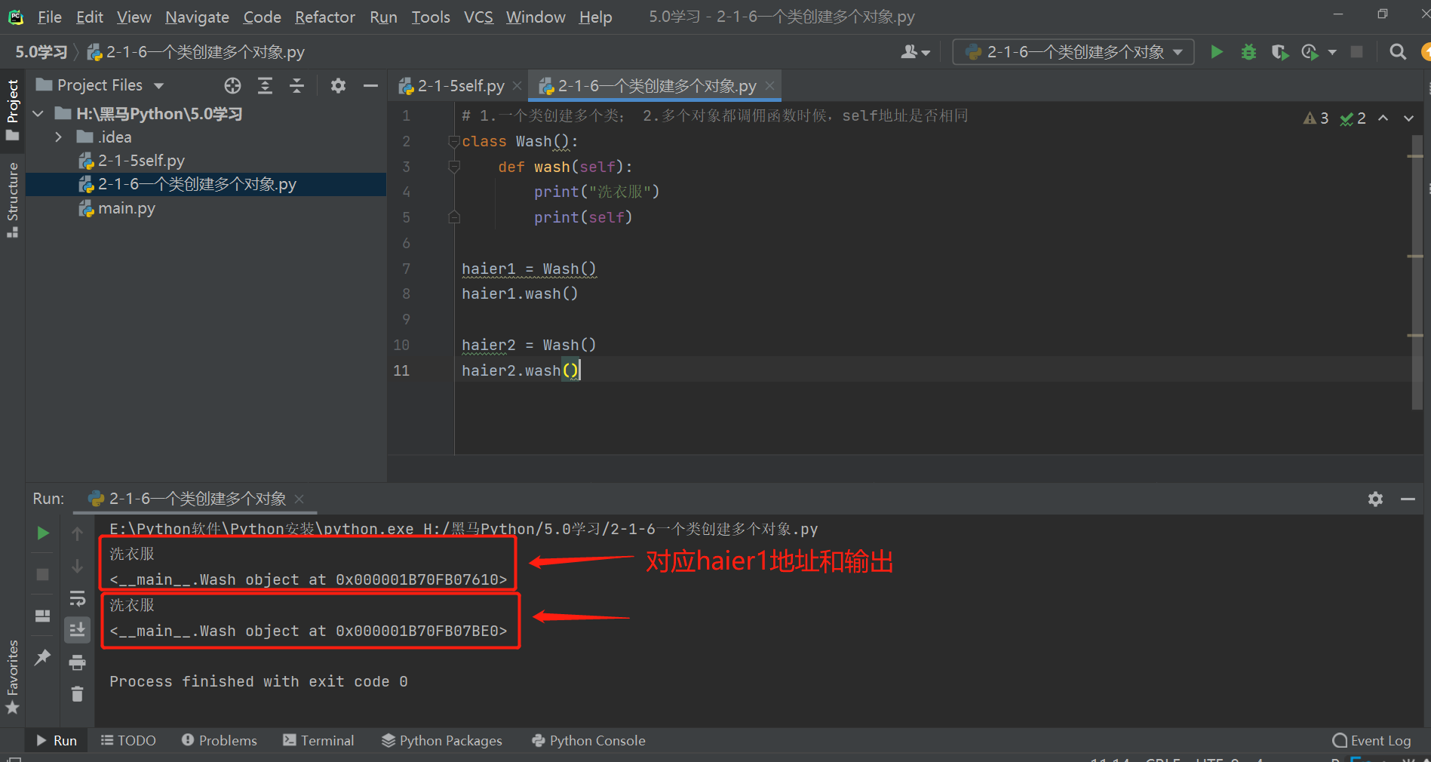
Task: Toggle the Favorites side tool window
Action: tap(12, 677)
